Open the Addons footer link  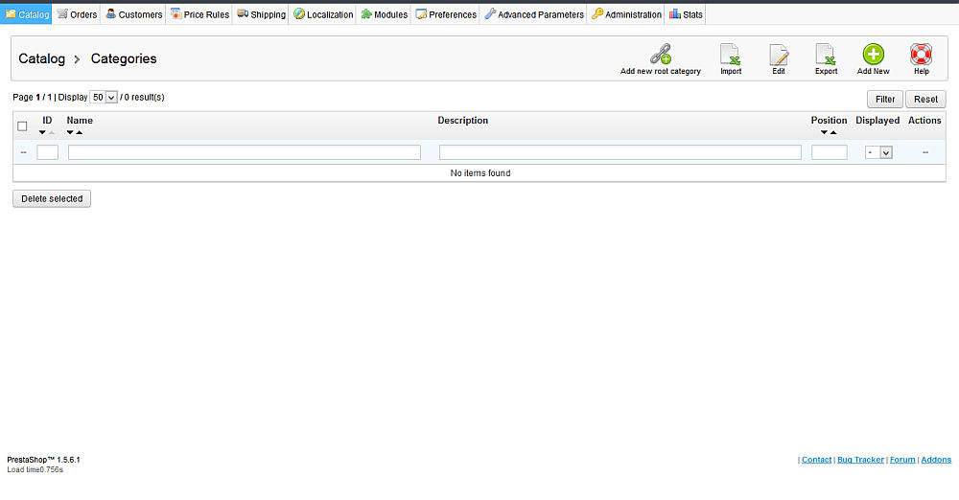[x=936, y=460]
